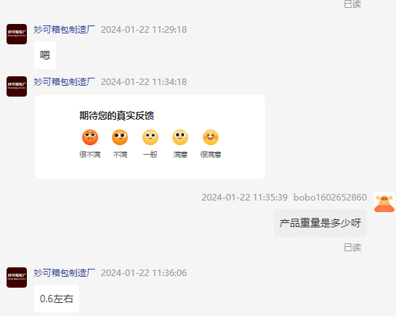Click the 已读 status under the weight question
The image size is (396, 316).
pos(352,247)
